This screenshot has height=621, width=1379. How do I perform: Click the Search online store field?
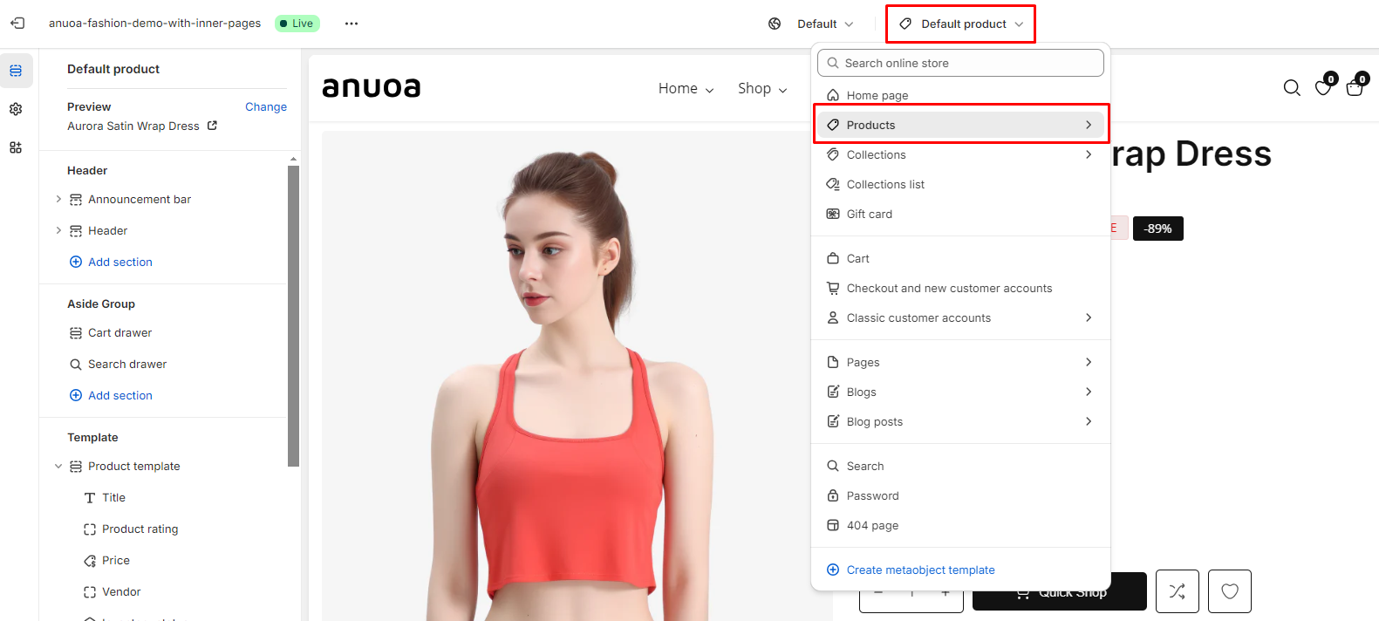960,63
